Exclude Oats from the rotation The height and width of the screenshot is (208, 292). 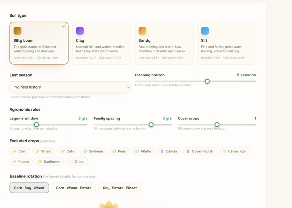click(x=68, y=151)
